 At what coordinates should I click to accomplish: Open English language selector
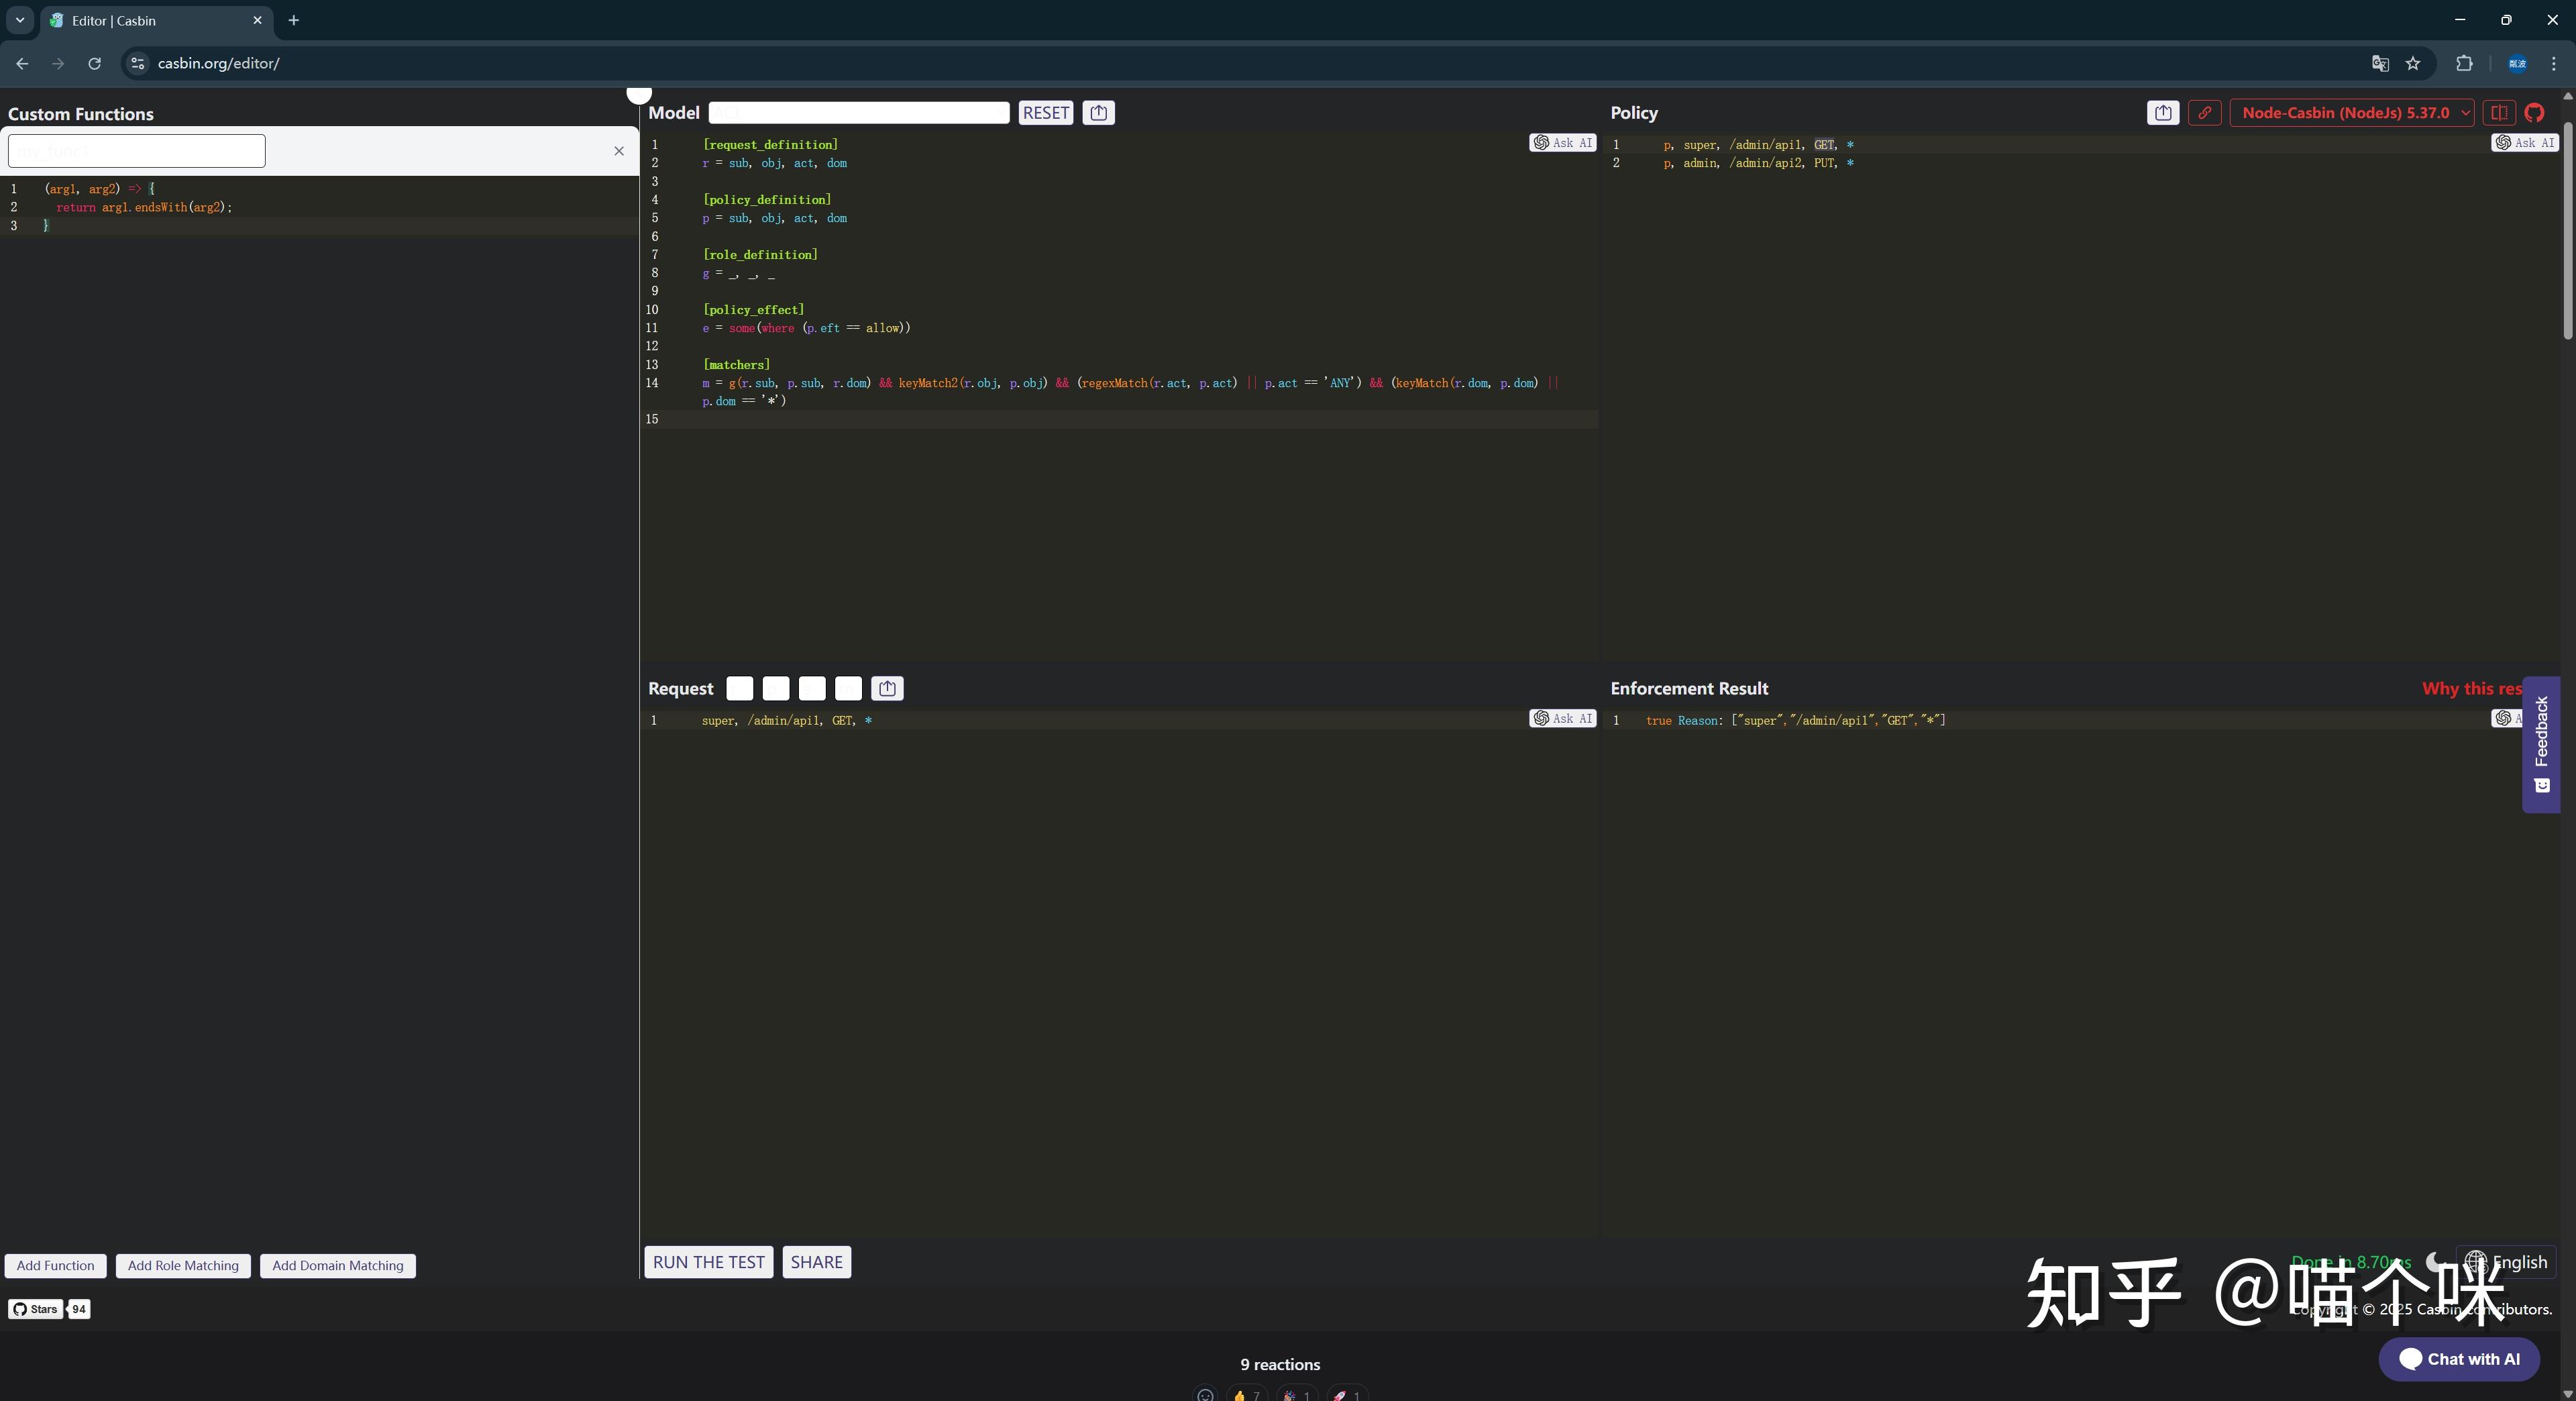point(2506,1262)
